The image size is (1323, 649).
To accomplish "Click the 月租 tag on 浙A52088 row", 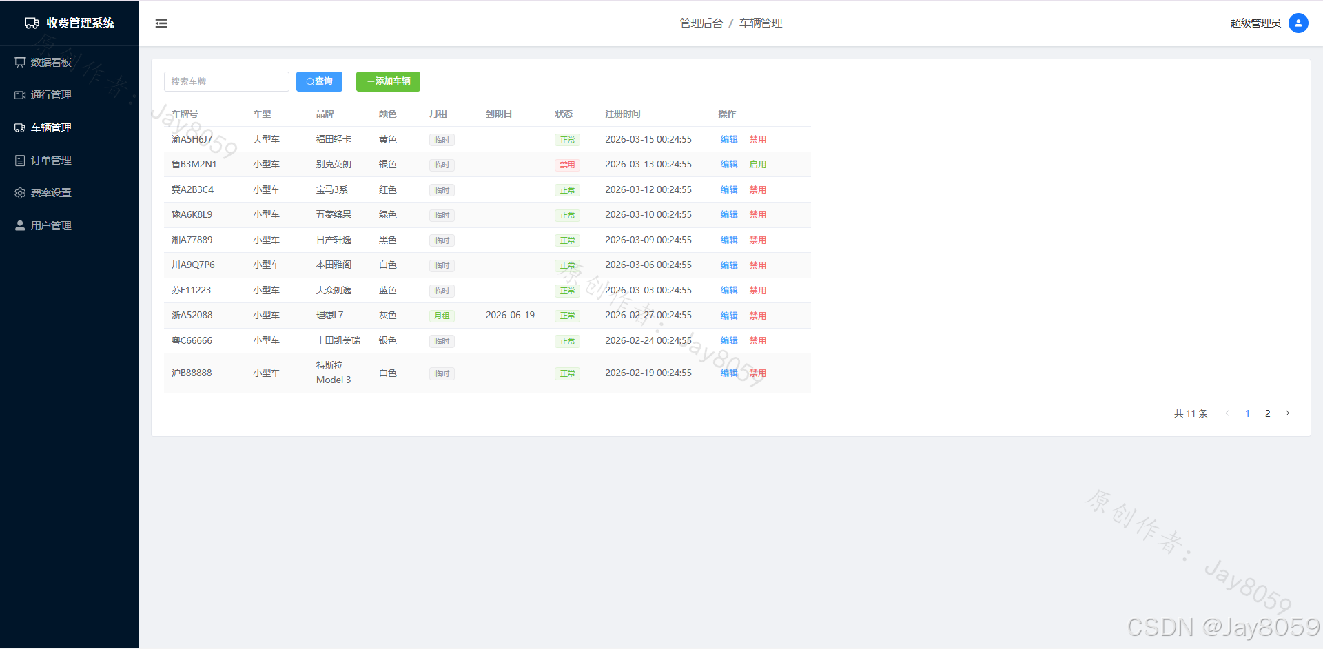I will click(442, 316).
